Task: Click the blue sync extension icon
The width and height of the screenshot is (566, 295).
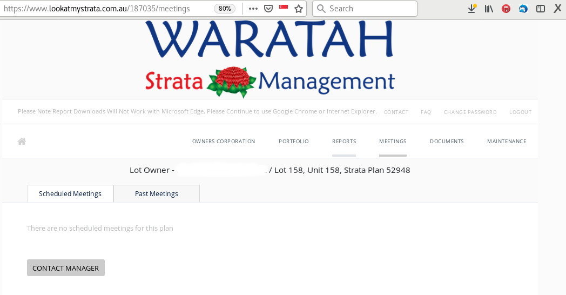Action: tap(523, 9)
